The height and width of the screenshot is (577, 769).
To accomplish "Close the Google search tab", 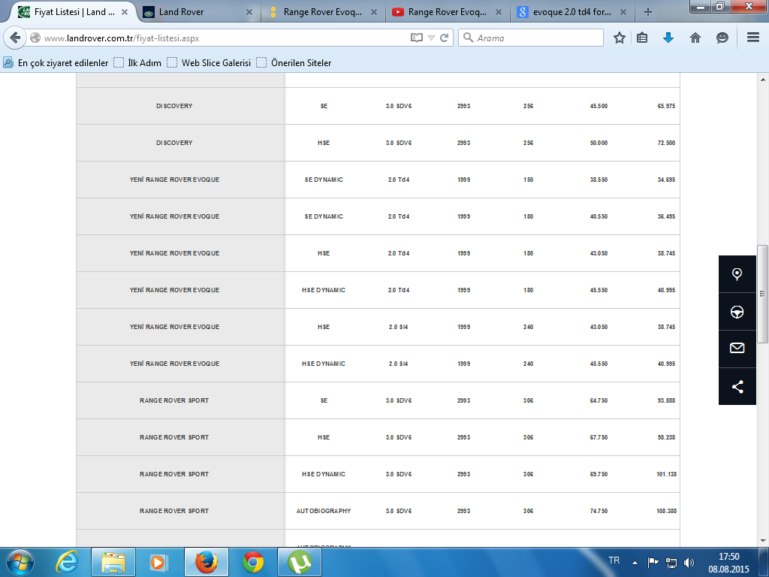I will (623, 12).
